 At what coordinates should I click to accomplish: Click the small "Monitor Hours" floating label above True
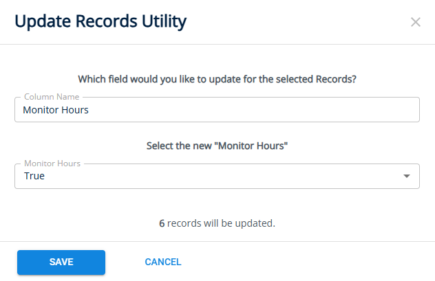pos(52,164)
